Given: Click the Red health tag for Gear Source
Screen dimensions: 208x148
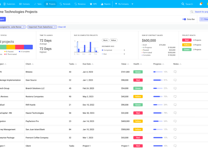Looking at the screenshot, I should pyautogui.click(x=138, y=80).
